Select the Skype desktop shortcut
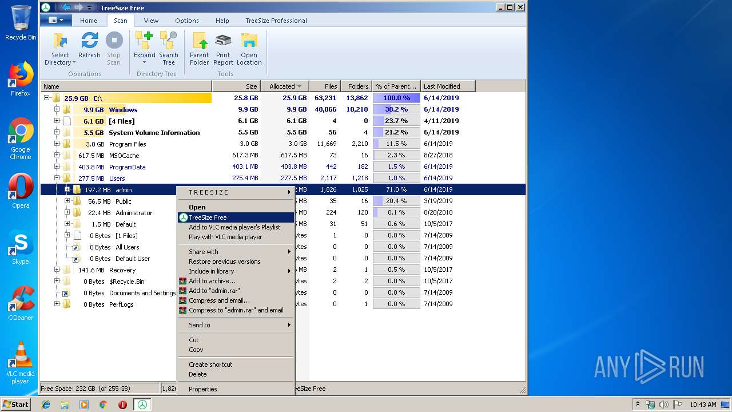The height and width of the screenshot is (412, 732). (21, 247)
